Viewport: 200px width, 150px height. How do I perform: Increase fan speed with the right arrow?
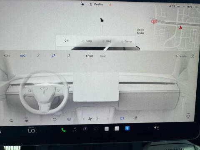click(108, 119)
